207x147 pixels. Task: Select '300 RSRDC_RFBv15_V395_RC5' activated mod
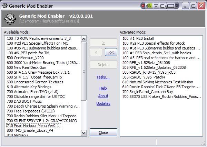tap(149, 72)
